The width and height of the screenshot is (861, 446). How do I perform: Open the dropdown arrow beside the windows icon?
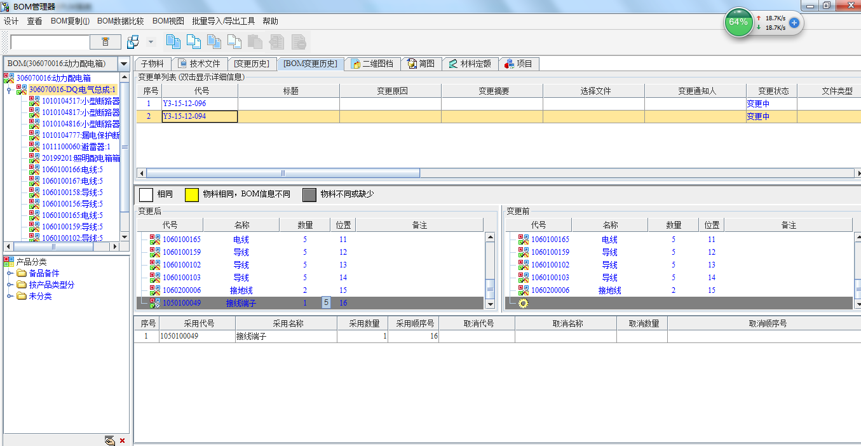(151, 42)
